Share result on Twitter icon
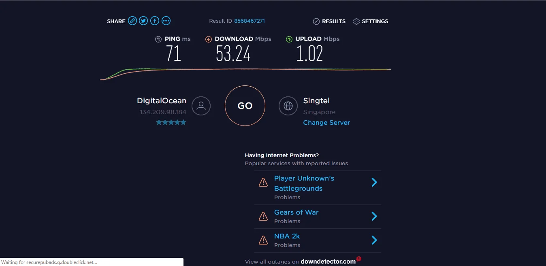546x266 pixels. pos(143,21)
